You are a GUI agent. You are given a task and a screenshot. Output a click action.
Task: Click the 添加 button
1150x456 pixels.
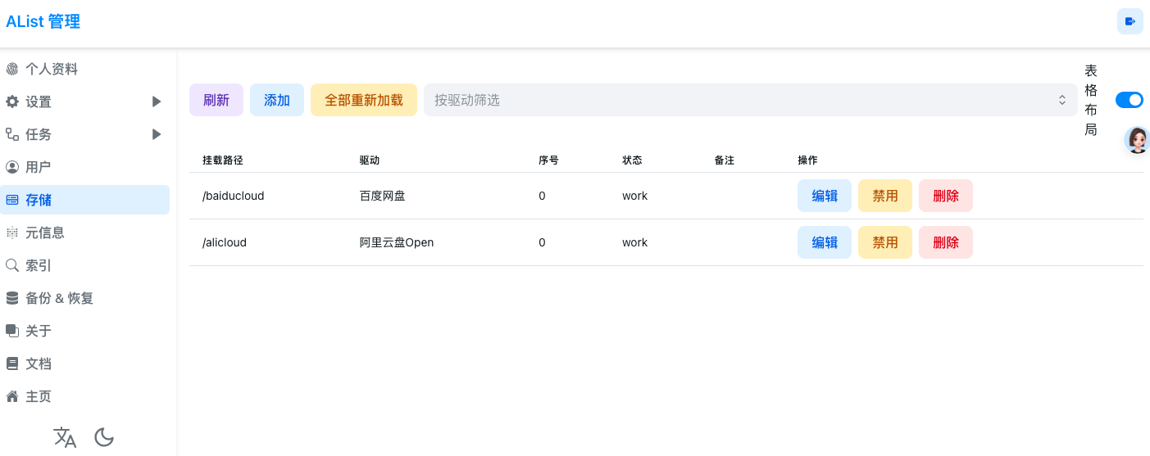pyautogui.click(x=277, y=100)
